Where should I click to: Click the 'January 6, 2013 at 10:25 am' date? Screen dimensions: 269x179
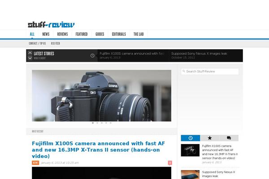pyautogui.click(x=60, y=163)
